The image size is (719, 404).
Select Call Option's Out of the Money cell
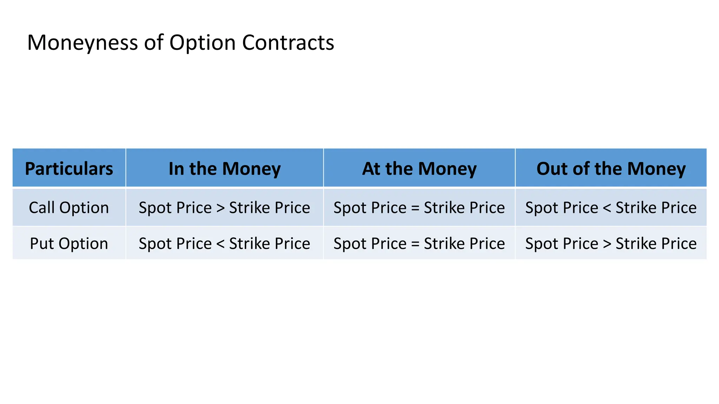pyautogui.click(x=611, y=208)
